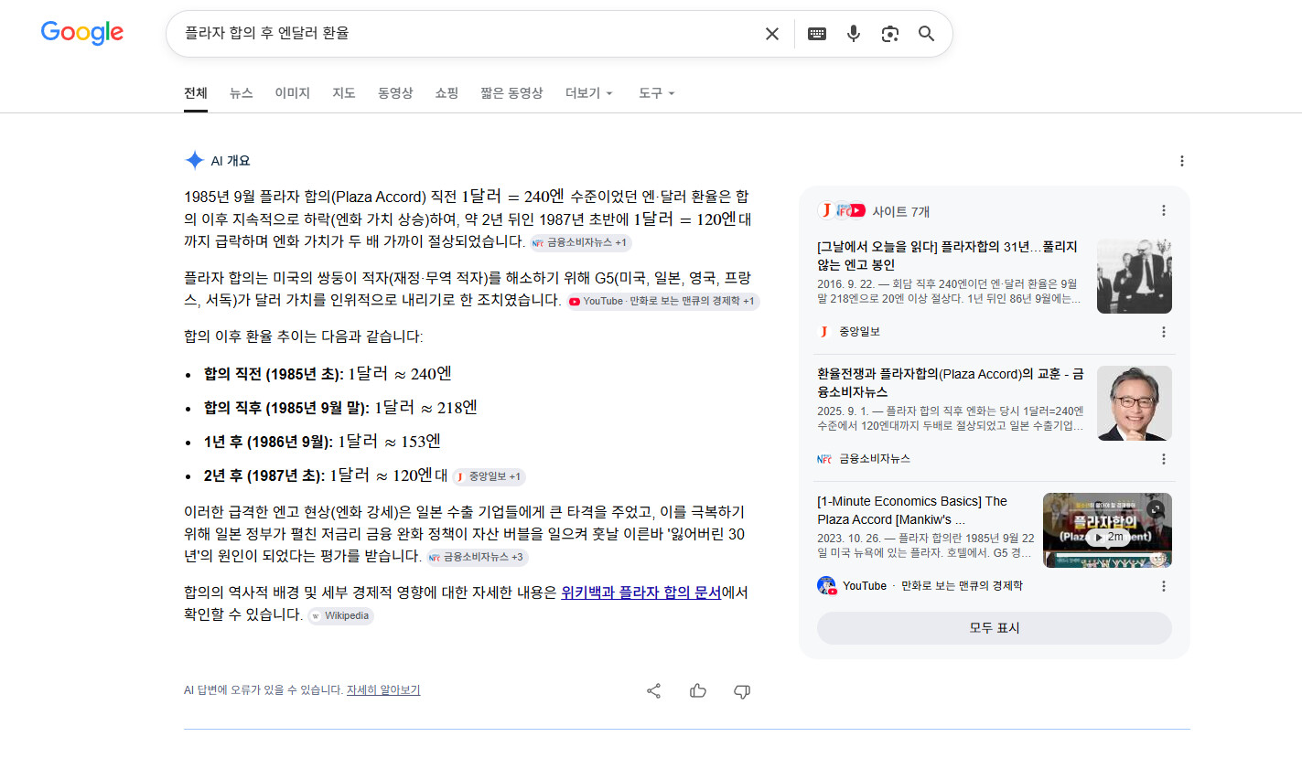The image size is (1302, 758).
Task: Open the 자세히 알아보기 link
Action: click(383, 690)
